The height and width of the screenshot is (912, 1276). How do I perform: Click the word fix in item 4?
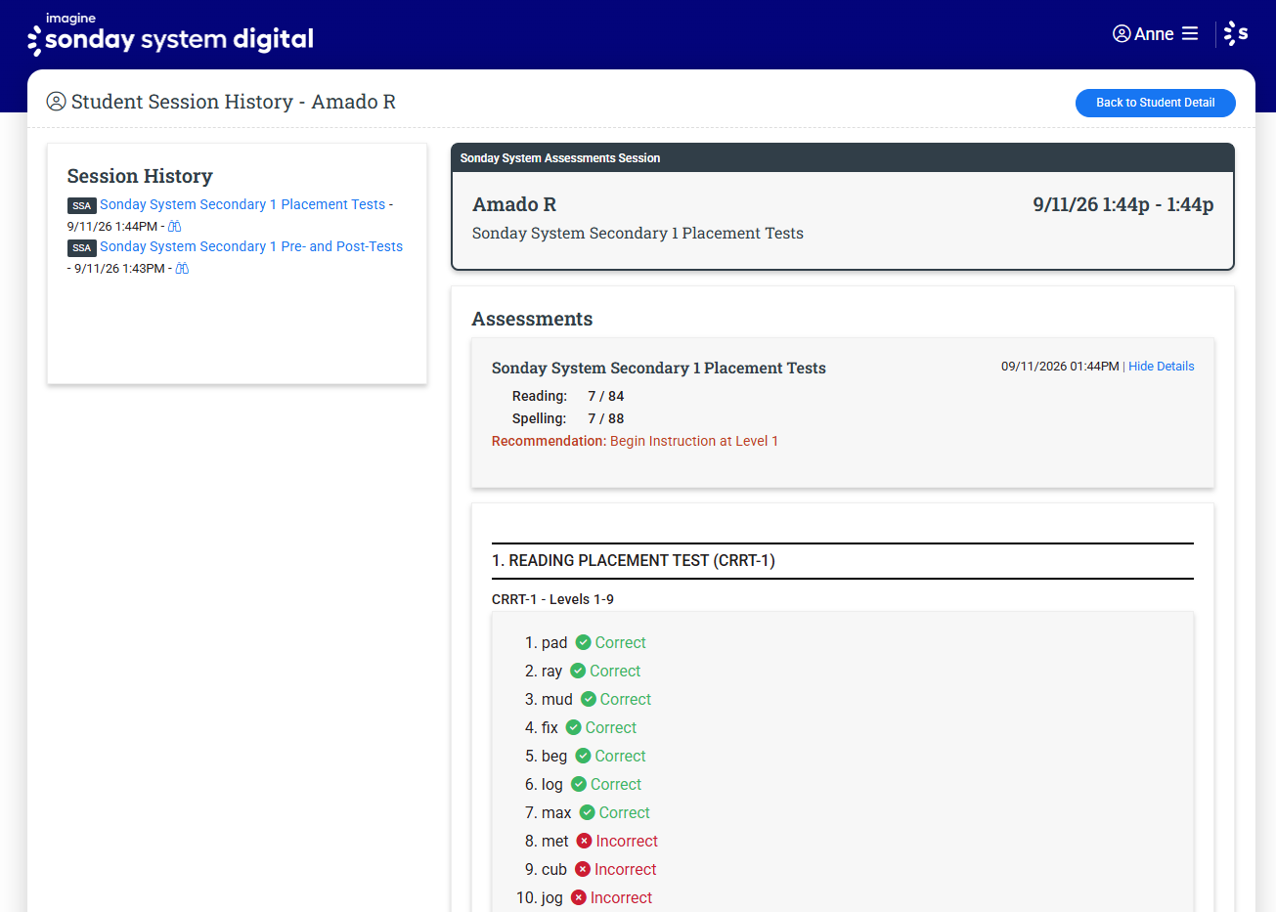[550, 727]
